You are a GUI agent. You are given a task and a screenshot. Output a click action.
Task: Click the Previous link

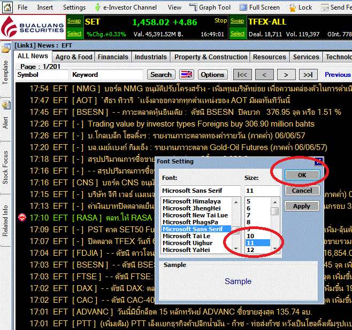point(338,75)
